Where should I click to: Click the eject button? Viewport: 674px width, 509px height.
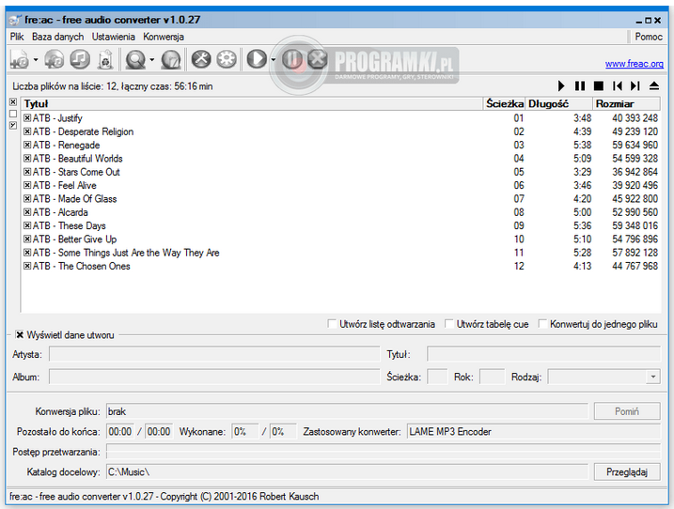654,85
